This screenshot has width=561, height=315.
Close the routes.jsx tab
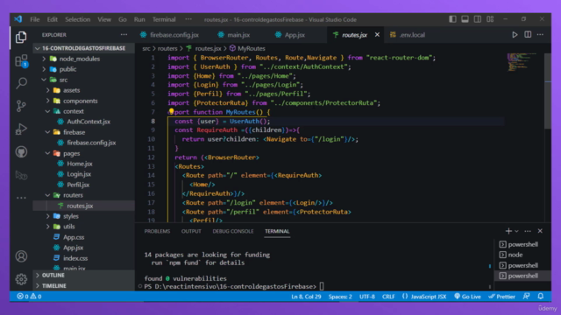pos(377,35)
